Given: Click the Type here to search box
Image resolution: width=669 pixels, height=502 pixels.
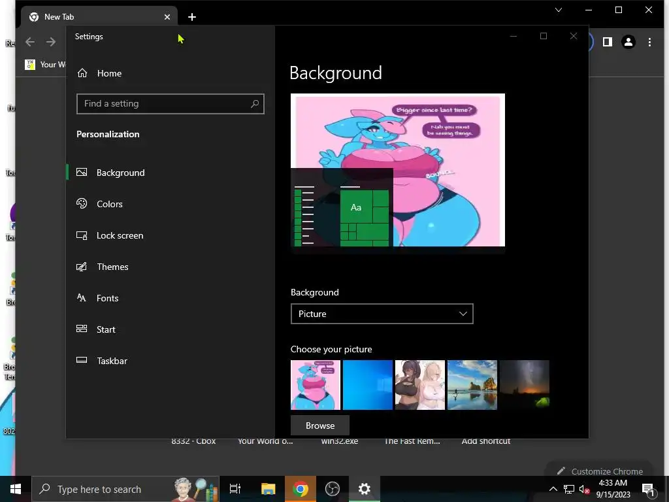Looking at the screenshot, I should tap(125, 489).
